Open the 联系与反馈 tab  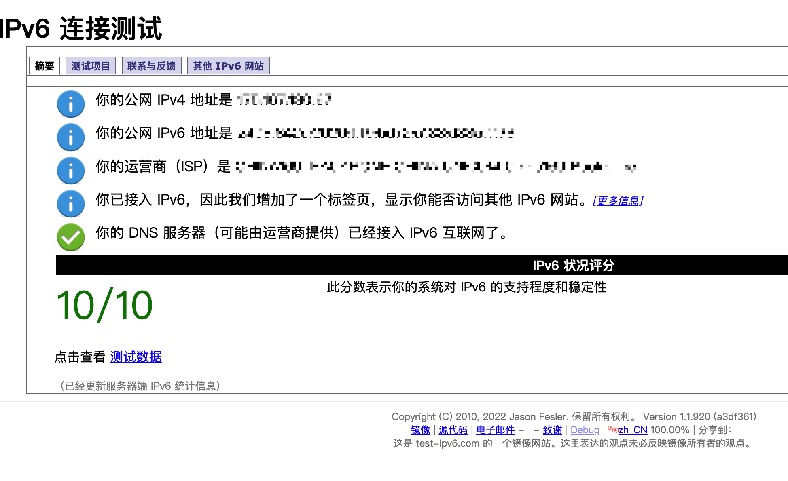151,66
